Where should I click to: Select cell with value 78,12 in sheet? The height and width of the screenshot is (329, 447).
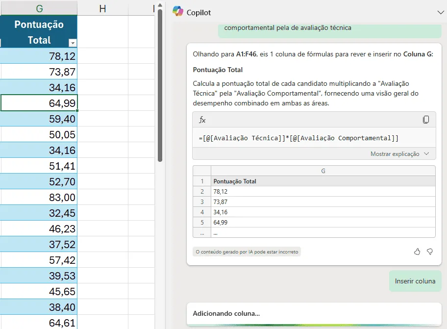click(x=39, y=56)
